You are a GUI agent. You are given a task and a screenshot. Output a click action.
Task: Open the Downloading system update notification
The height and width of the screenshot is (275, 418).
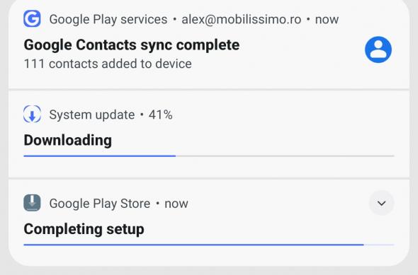209,134
